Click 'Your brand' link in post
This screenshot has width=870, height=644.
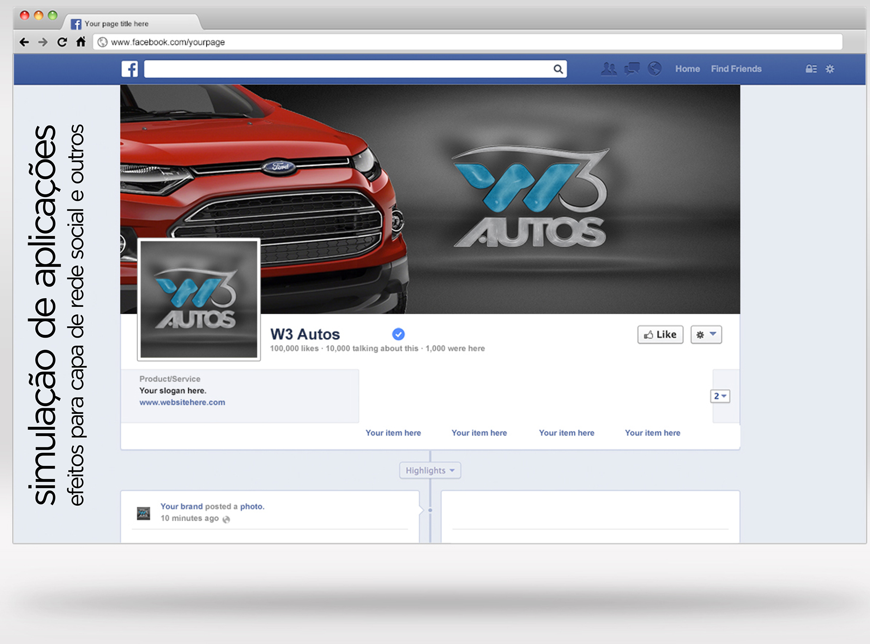tap(181, 506)
